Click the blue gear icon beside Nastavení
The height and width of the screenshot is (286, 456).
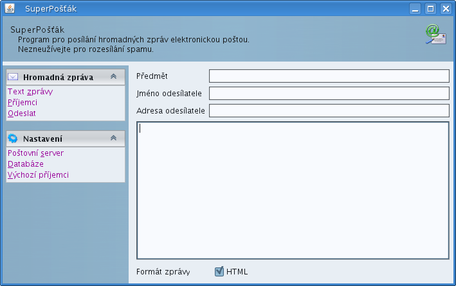tap(13, 139)
